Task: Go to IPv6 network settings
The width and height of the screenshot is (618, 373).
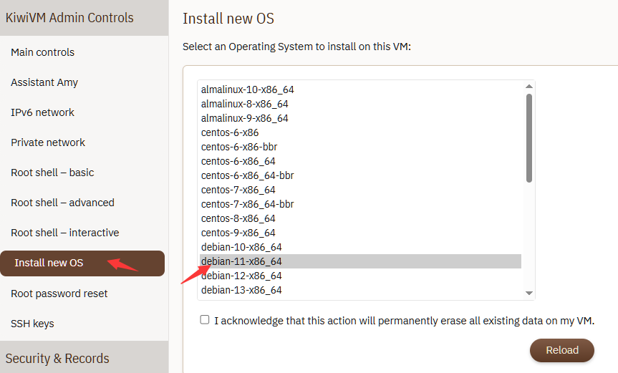Action: point(43,112)
